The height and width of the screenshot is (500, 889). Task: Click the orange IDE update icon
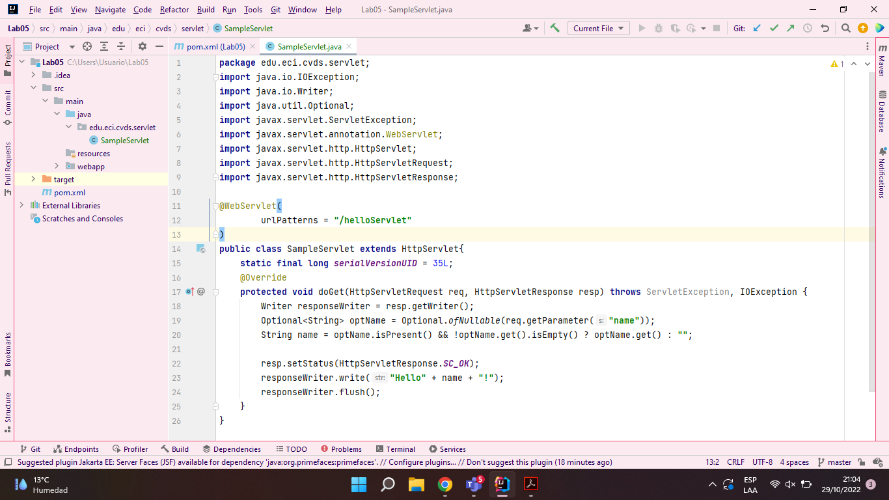863,28
